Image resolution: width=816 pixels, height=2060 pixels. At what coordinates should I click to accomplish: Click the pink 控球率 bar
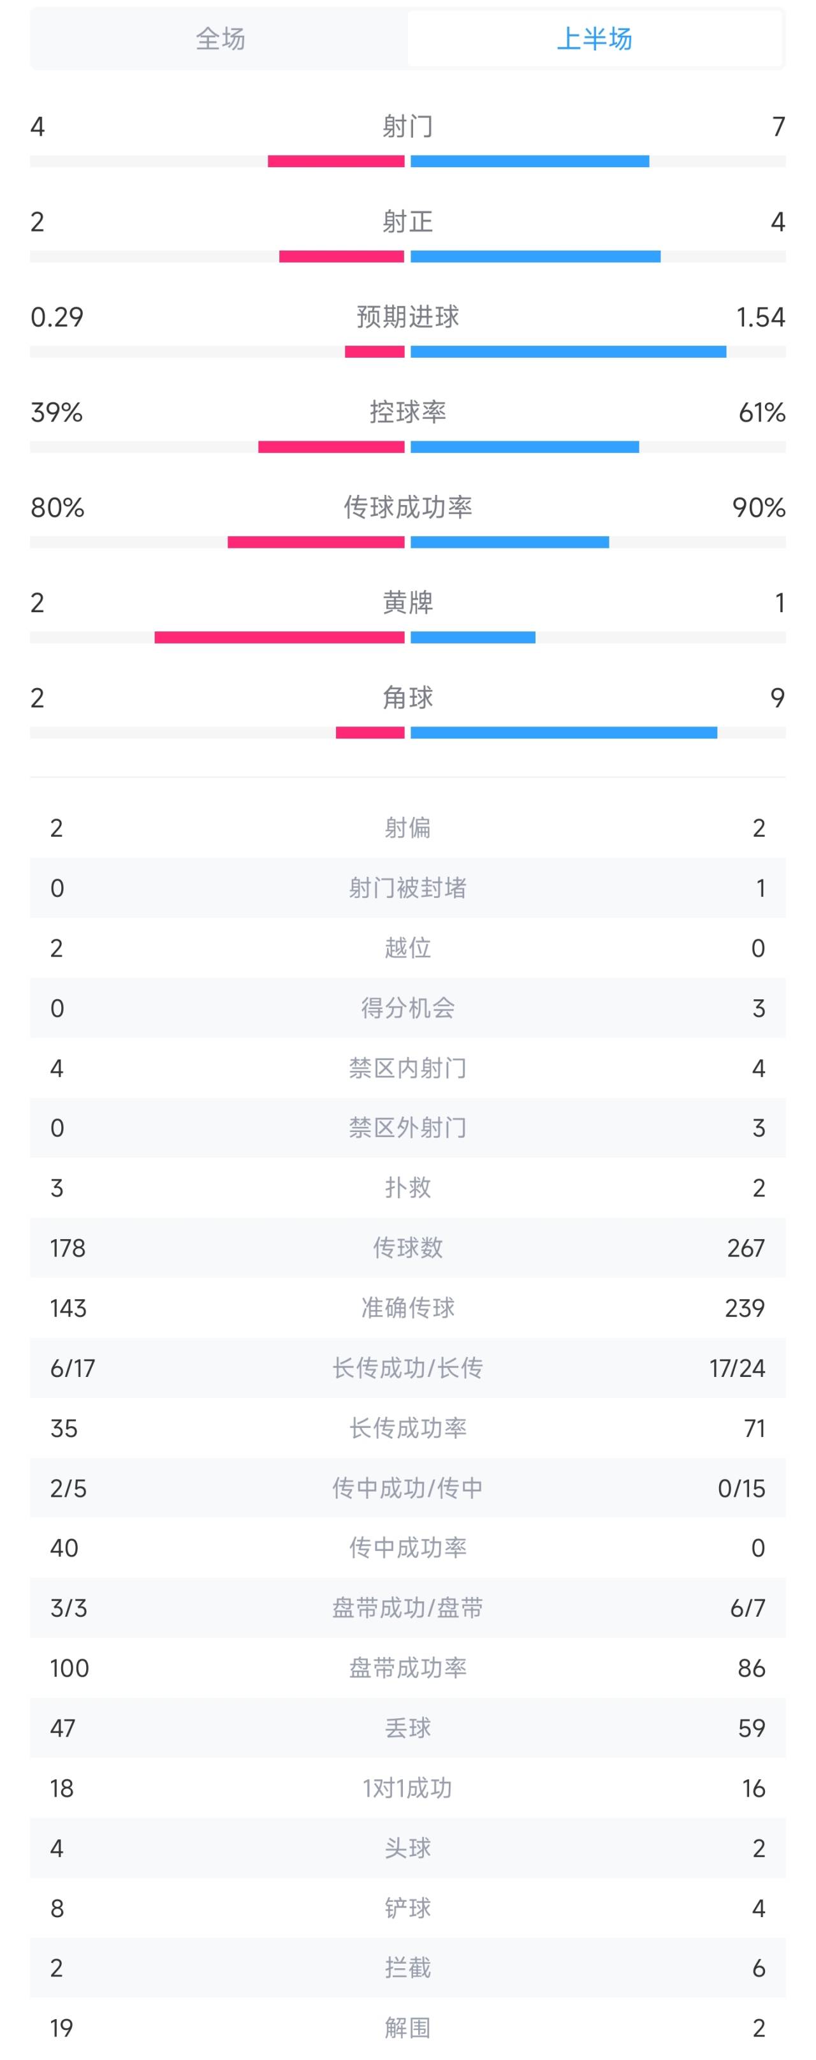331,447
